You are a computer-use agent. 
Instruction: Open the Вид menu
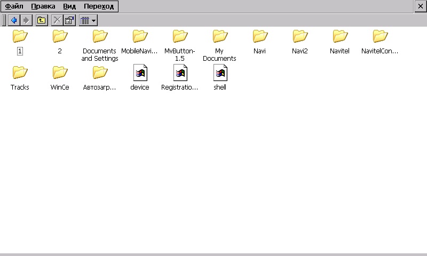click(69, 6)
